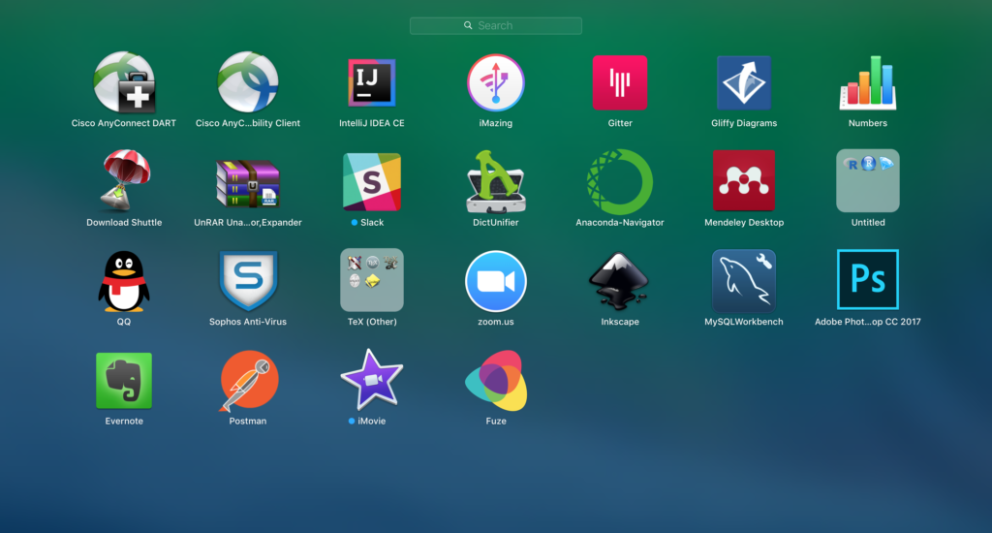Open the Gitter app icon
This screenshot has width=992, height=533.
620,83
